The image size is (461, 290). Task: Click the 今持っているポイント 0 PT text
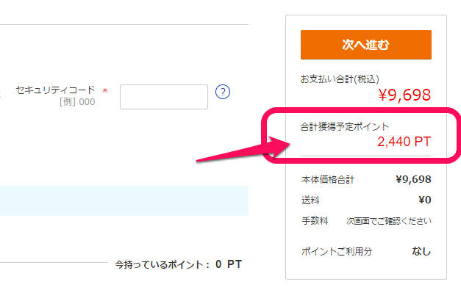tap(178, 264)
